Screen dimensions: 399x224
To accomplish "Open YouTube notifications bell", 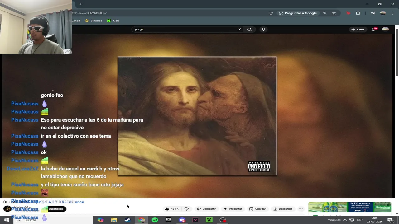I will point(373,29).
